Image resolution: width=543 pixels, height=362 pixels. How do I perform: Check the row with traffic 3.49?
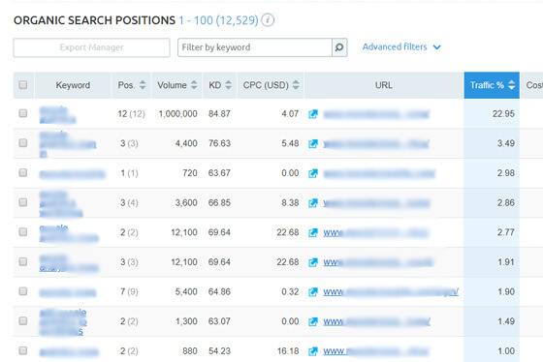click(23, 143)
